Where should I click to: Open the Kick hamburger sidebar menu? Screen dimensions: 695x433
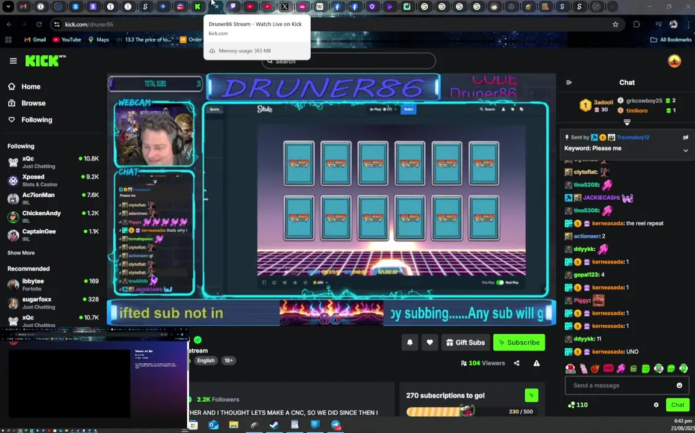click(x=13, y=61)
